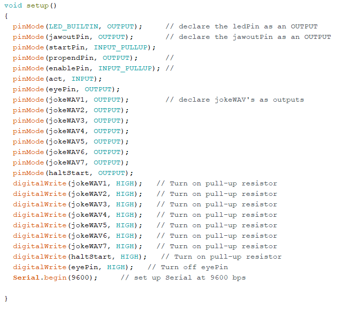Screen dimensions: 359x309
Task: Click the pinMode(jawoutPin, OUTPUT) line
Action: (73, 37)
